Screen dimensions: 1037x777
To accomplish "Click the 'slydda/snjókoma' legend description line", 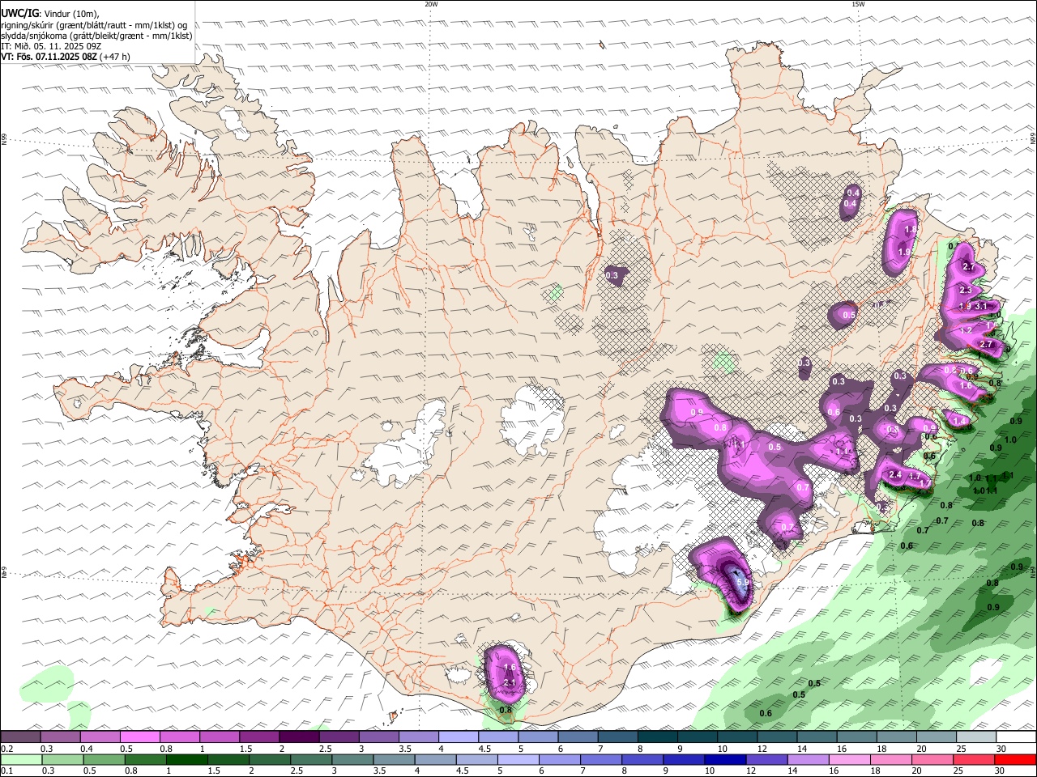I will (x=96, y=36).
